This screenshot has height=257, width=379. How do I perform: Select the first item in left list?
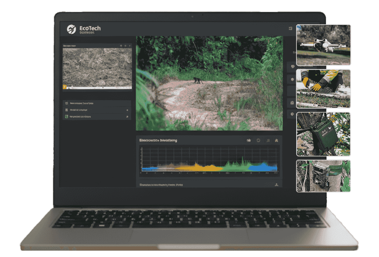click(97, 103)
